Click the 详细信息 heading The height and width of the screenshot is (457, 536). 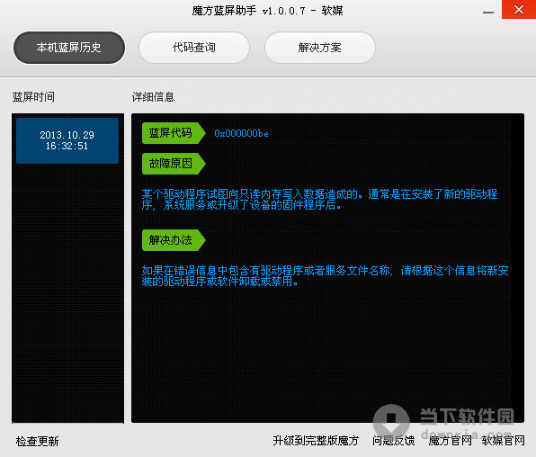coord(153,97)
